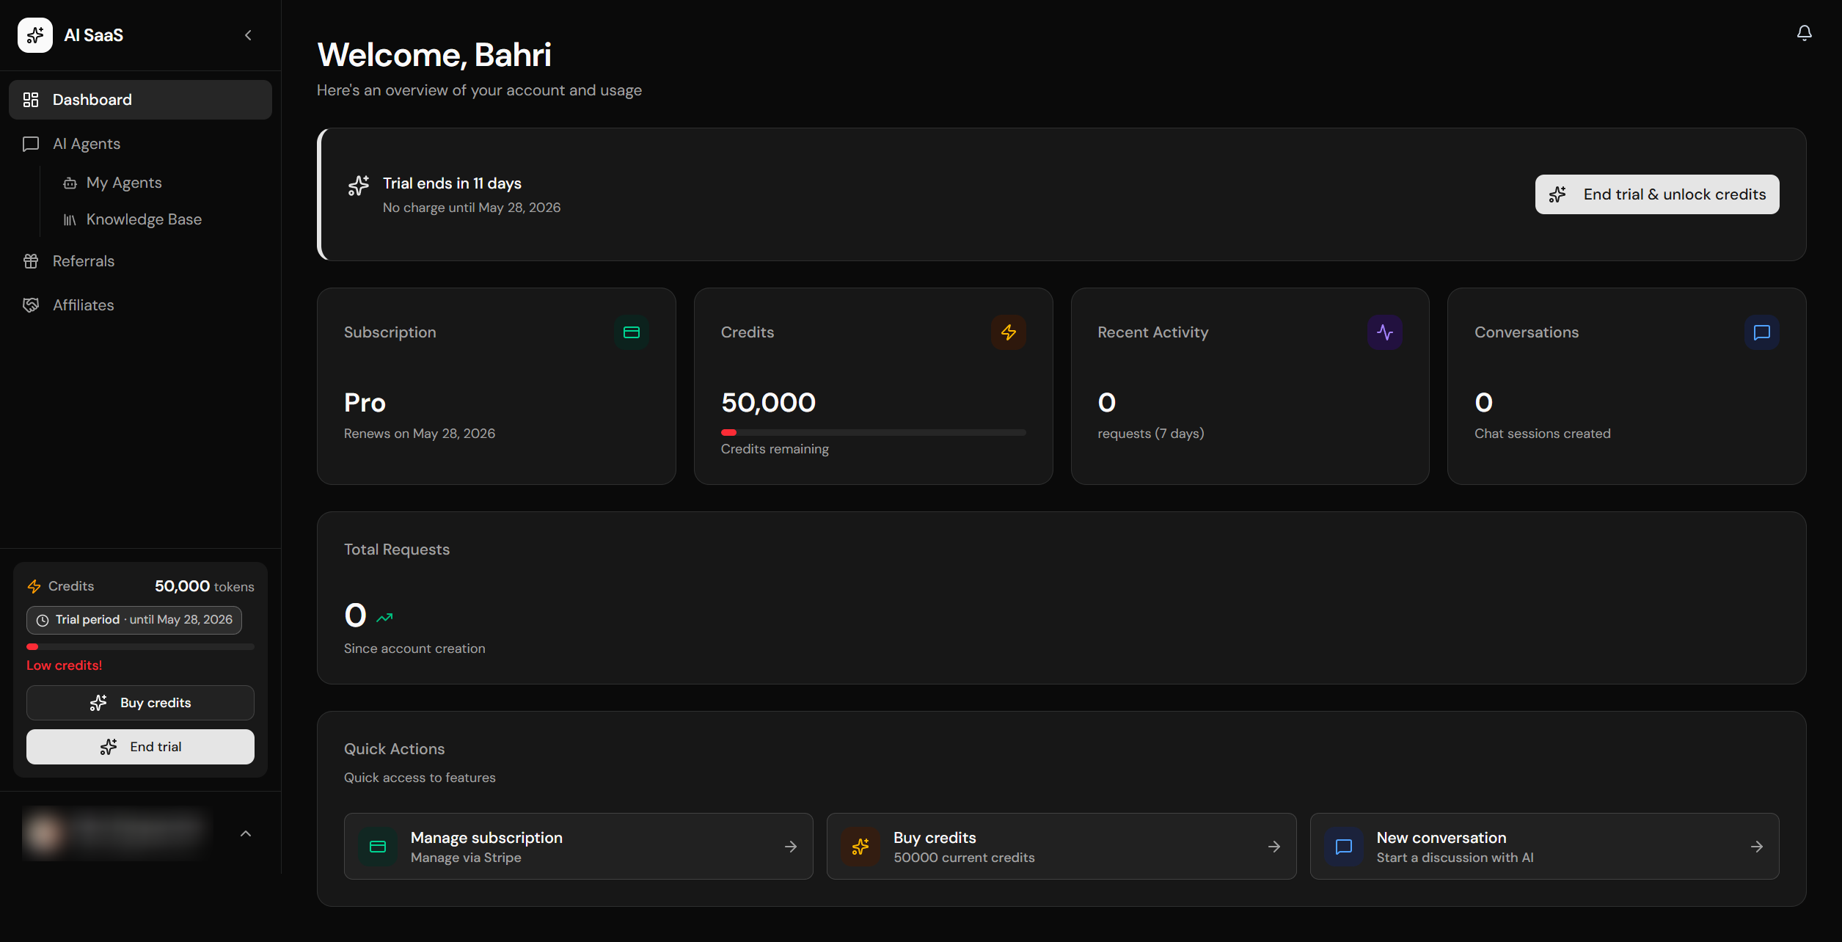Open Manage subscription quick action

pos(578,847)
